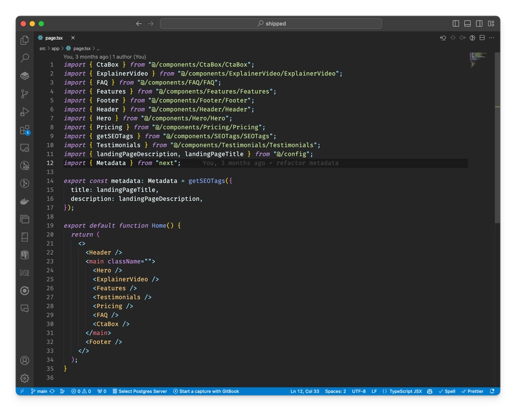This screenshot has width=516, height=411.
Task: Open changes with previous revision
Action: [443, 38]
